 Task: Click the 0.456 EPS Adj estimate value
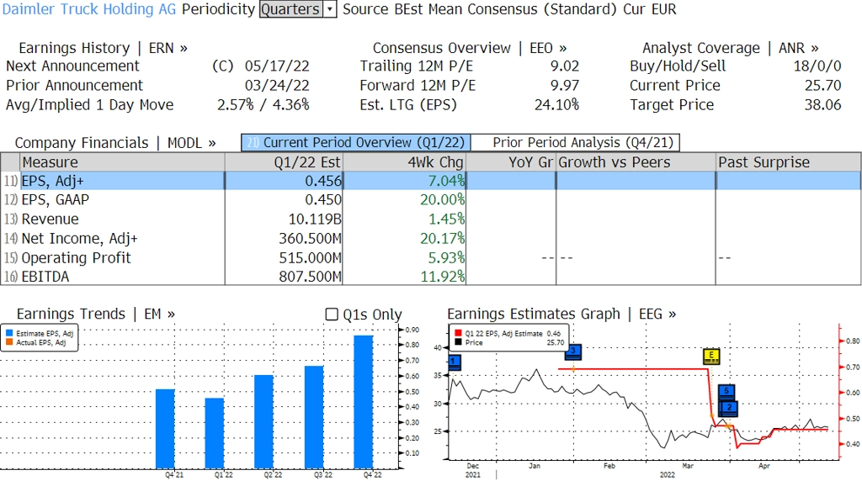point(323,181)
